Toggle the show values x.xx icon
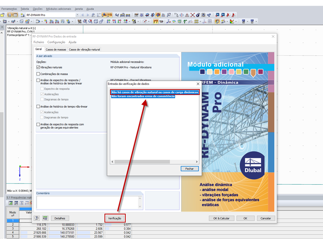 (109, 15)
